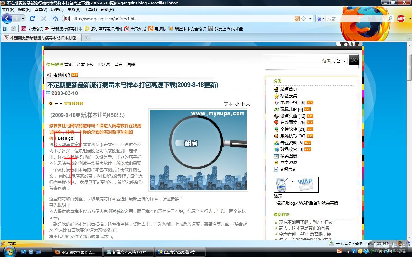Click the Firefox Back navigation button
This screenshot has width=412, height=257.
pyautogui.click(x=7, y=19)
